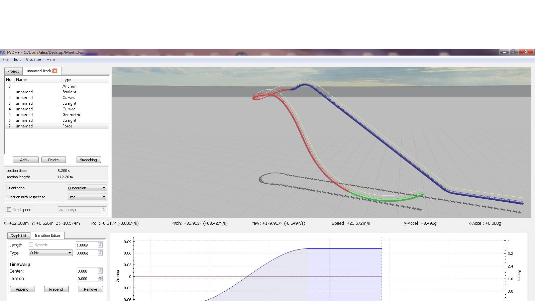Viewport: 535px width, 301px height.
Task: Toggle the dynamic length checkbox
Action: tap(31, 245)
